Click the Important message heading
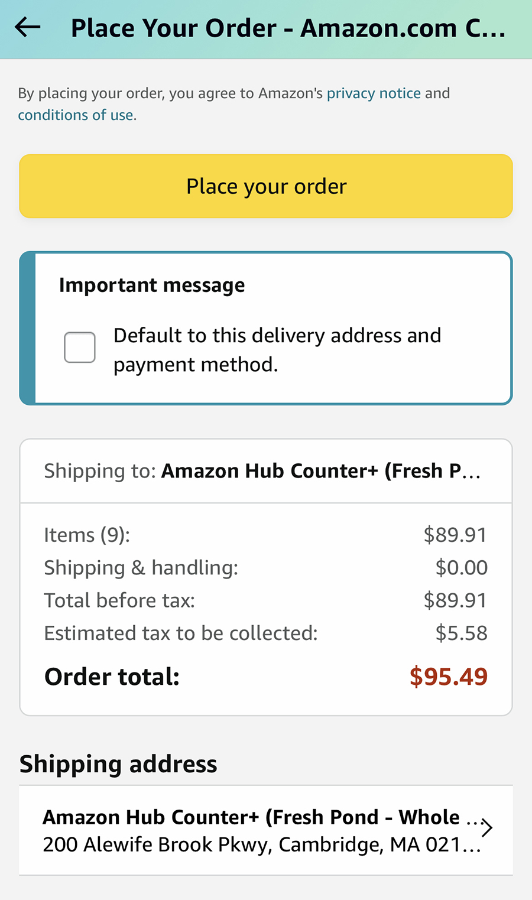 152,285
